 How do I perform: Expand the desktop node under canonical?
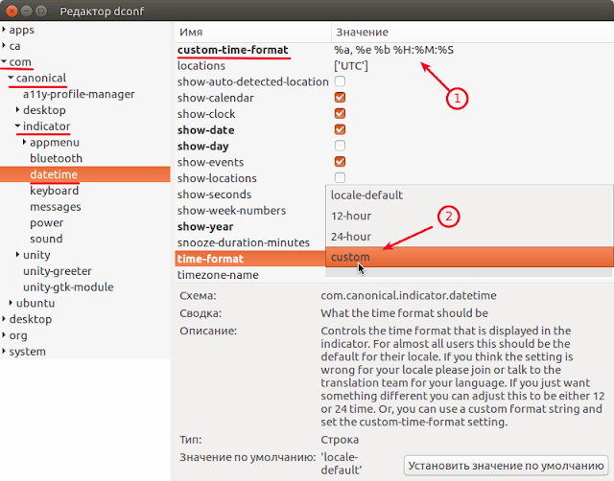[x=17, y=109]
